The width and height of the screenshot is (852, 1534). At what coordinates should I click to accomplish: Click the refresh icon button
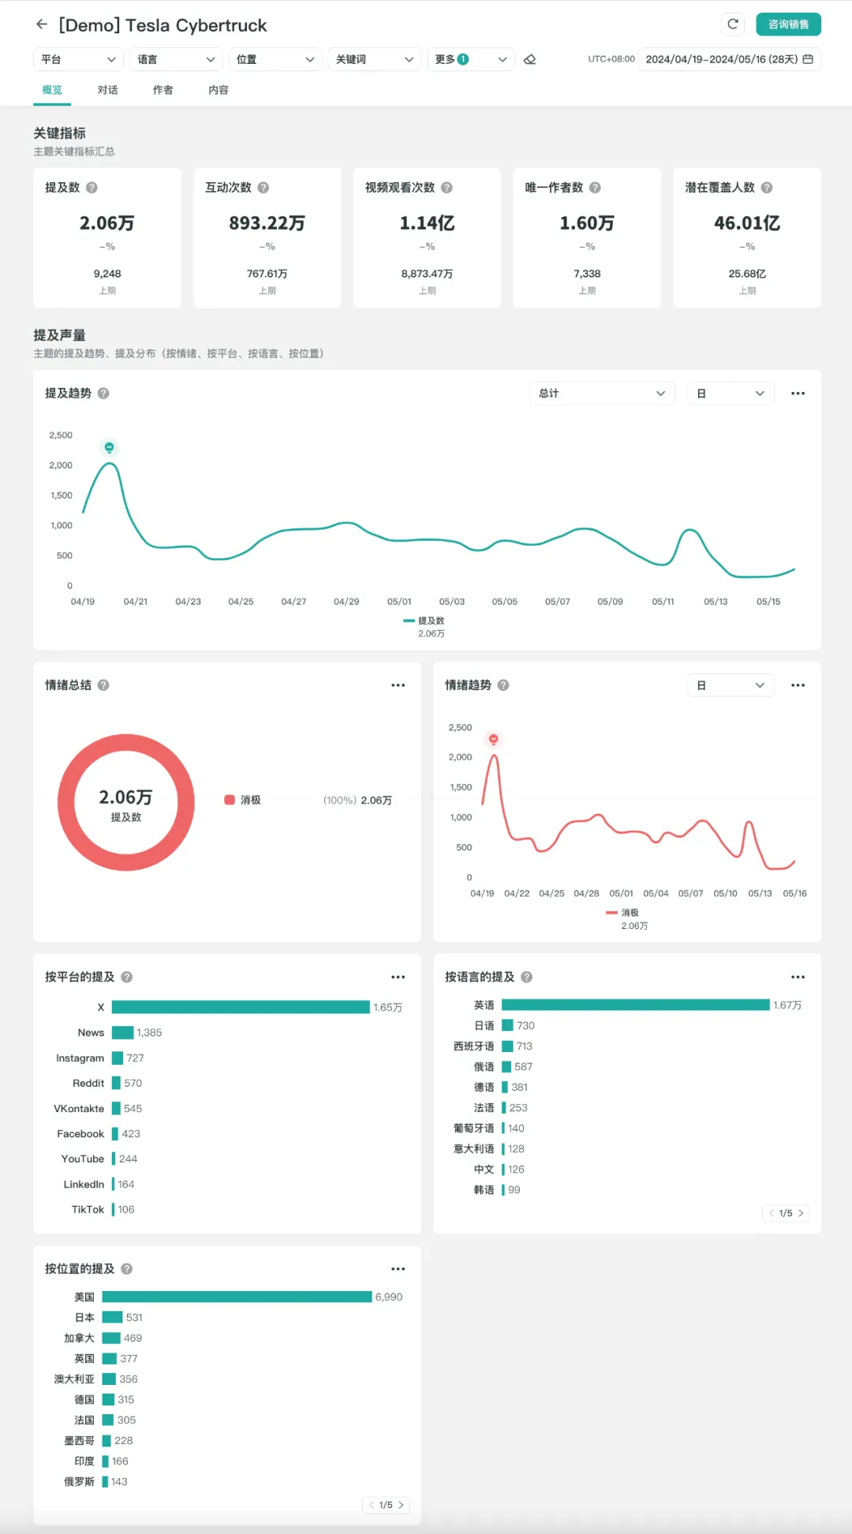click(733, 24)
